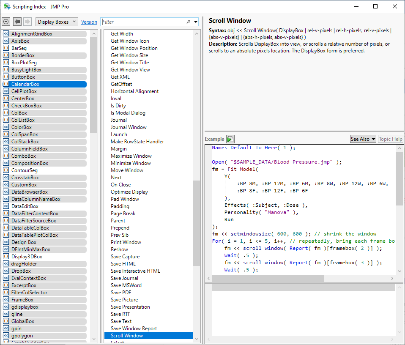Click the Topic Help button
The image size is (405, 345).
[x=390, y=139]
